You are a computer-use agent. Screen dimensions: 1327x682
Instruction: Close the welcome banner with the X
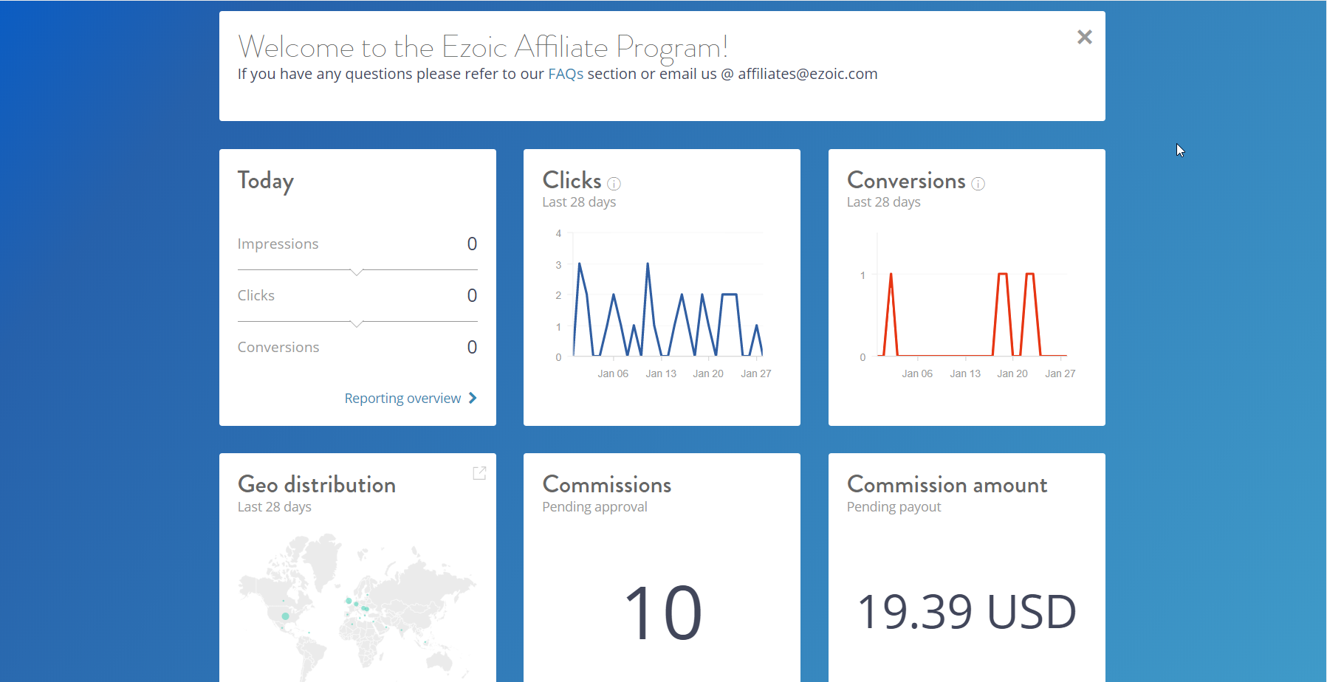click(1084, 37)
